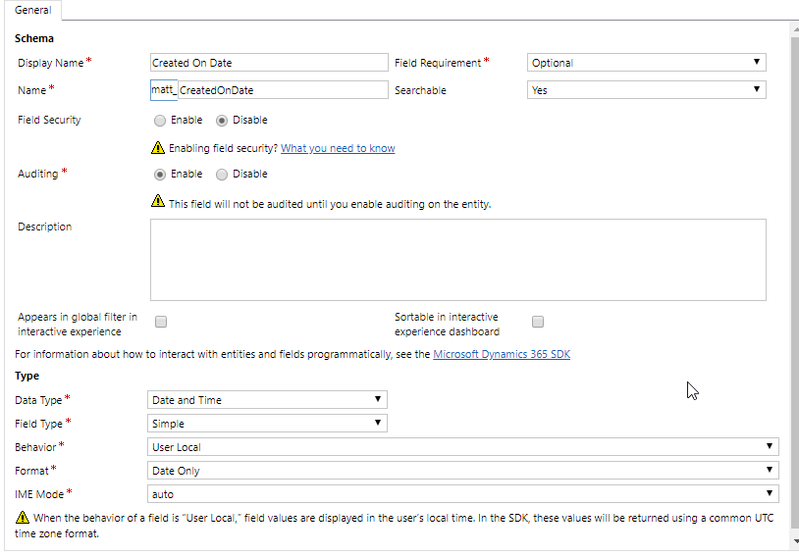Expand the Searchable dropdown
799x556 pixels.
(x=646, y=90)
